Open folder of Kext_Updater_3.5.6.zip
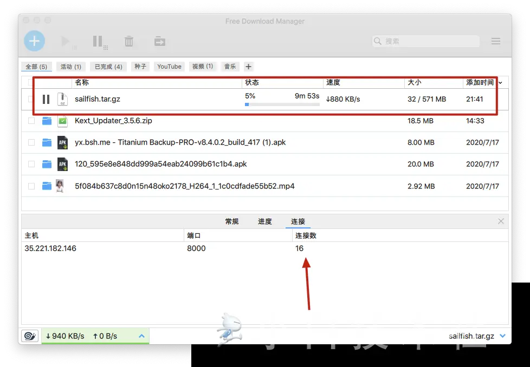 (x=47, y=121)
